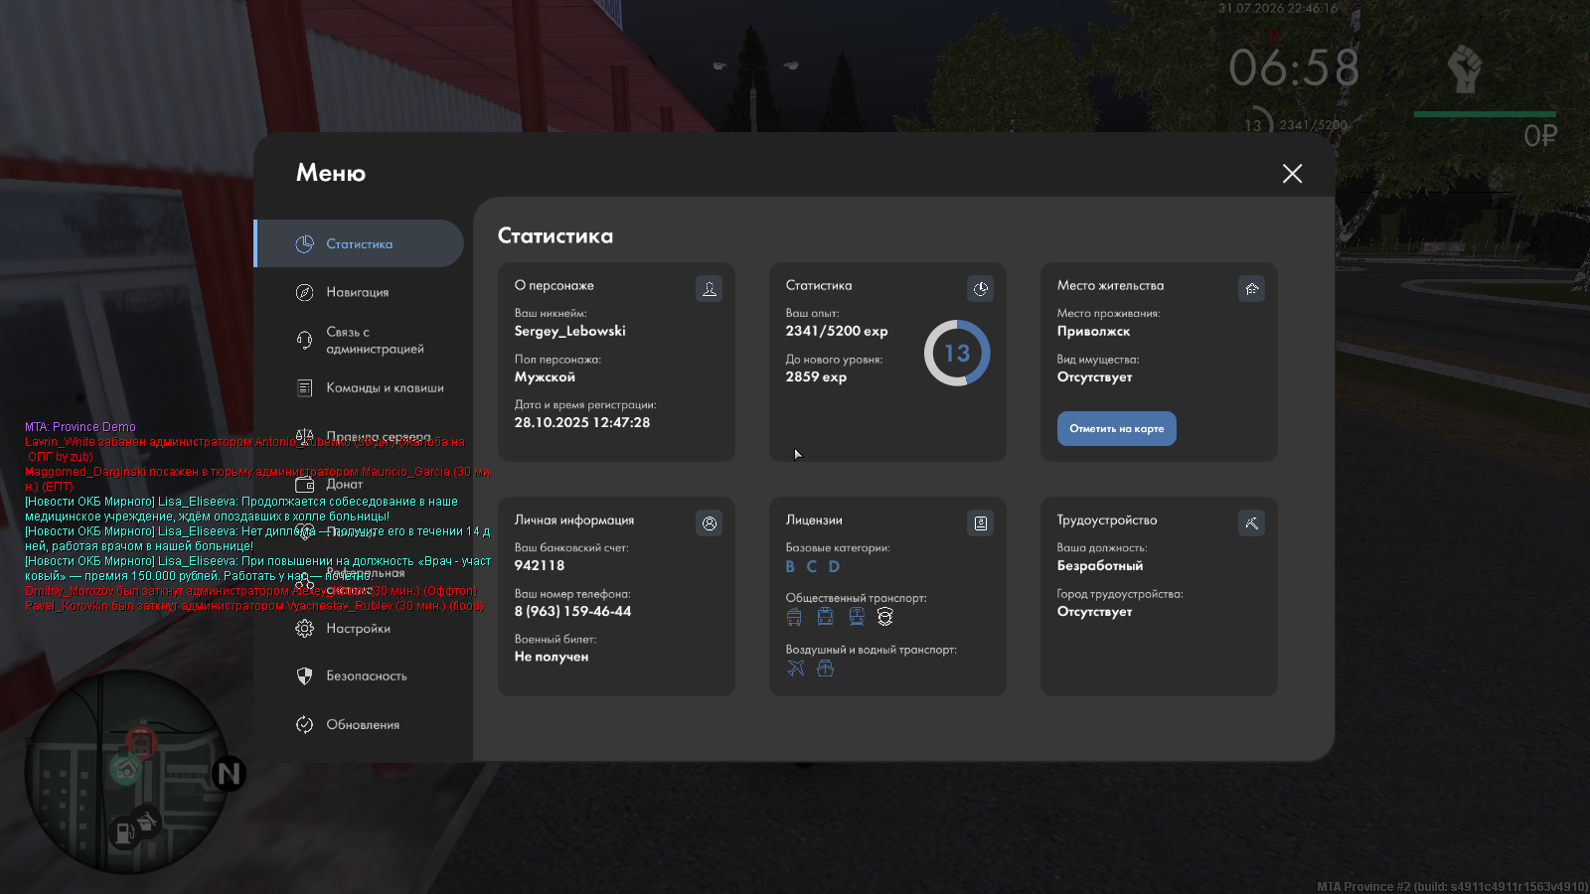Click the green marker on the minimap
Screen dimensions: 1590x894
pos(124,769)
